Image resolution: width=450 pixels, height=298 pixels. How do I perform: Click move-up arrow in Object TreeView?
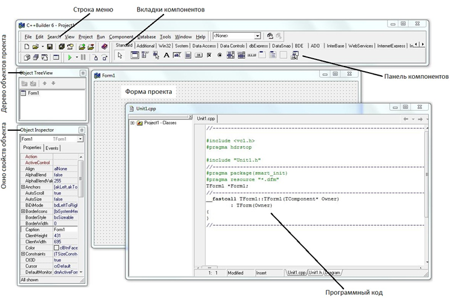tap(44, 83)
